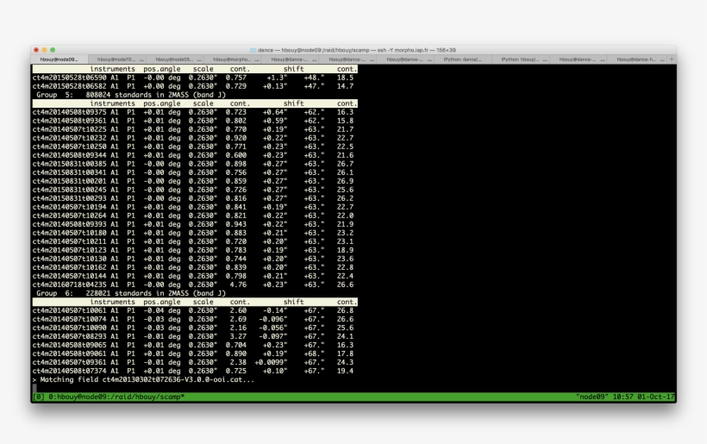Click tmux window '0:hbouy@node09:/raid/hbouy/scamp*'
The width and height of the screenshot is (707, 444).
pos(116,397)
